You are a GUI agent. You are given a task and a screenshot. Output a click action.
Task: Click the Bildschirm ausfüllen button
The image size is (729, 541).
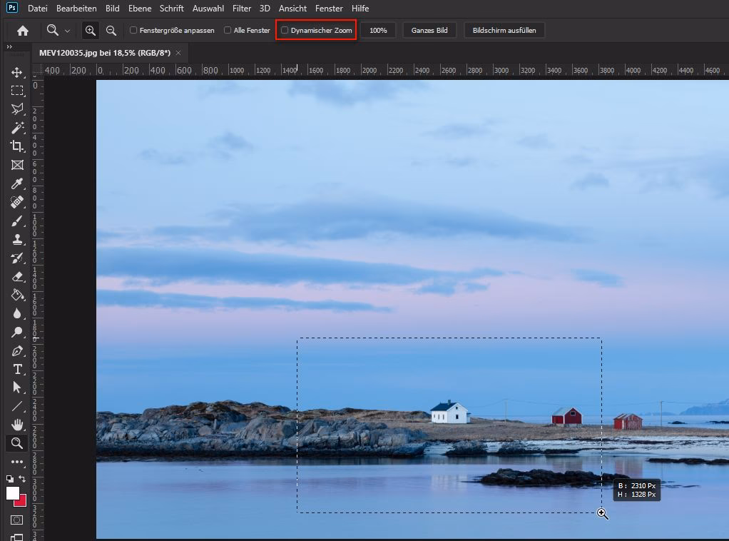504,31
